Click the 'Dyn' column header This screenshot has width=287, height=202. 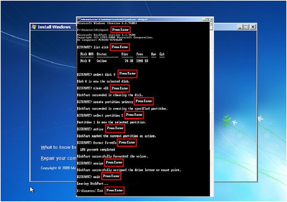[x=154, y=54]
